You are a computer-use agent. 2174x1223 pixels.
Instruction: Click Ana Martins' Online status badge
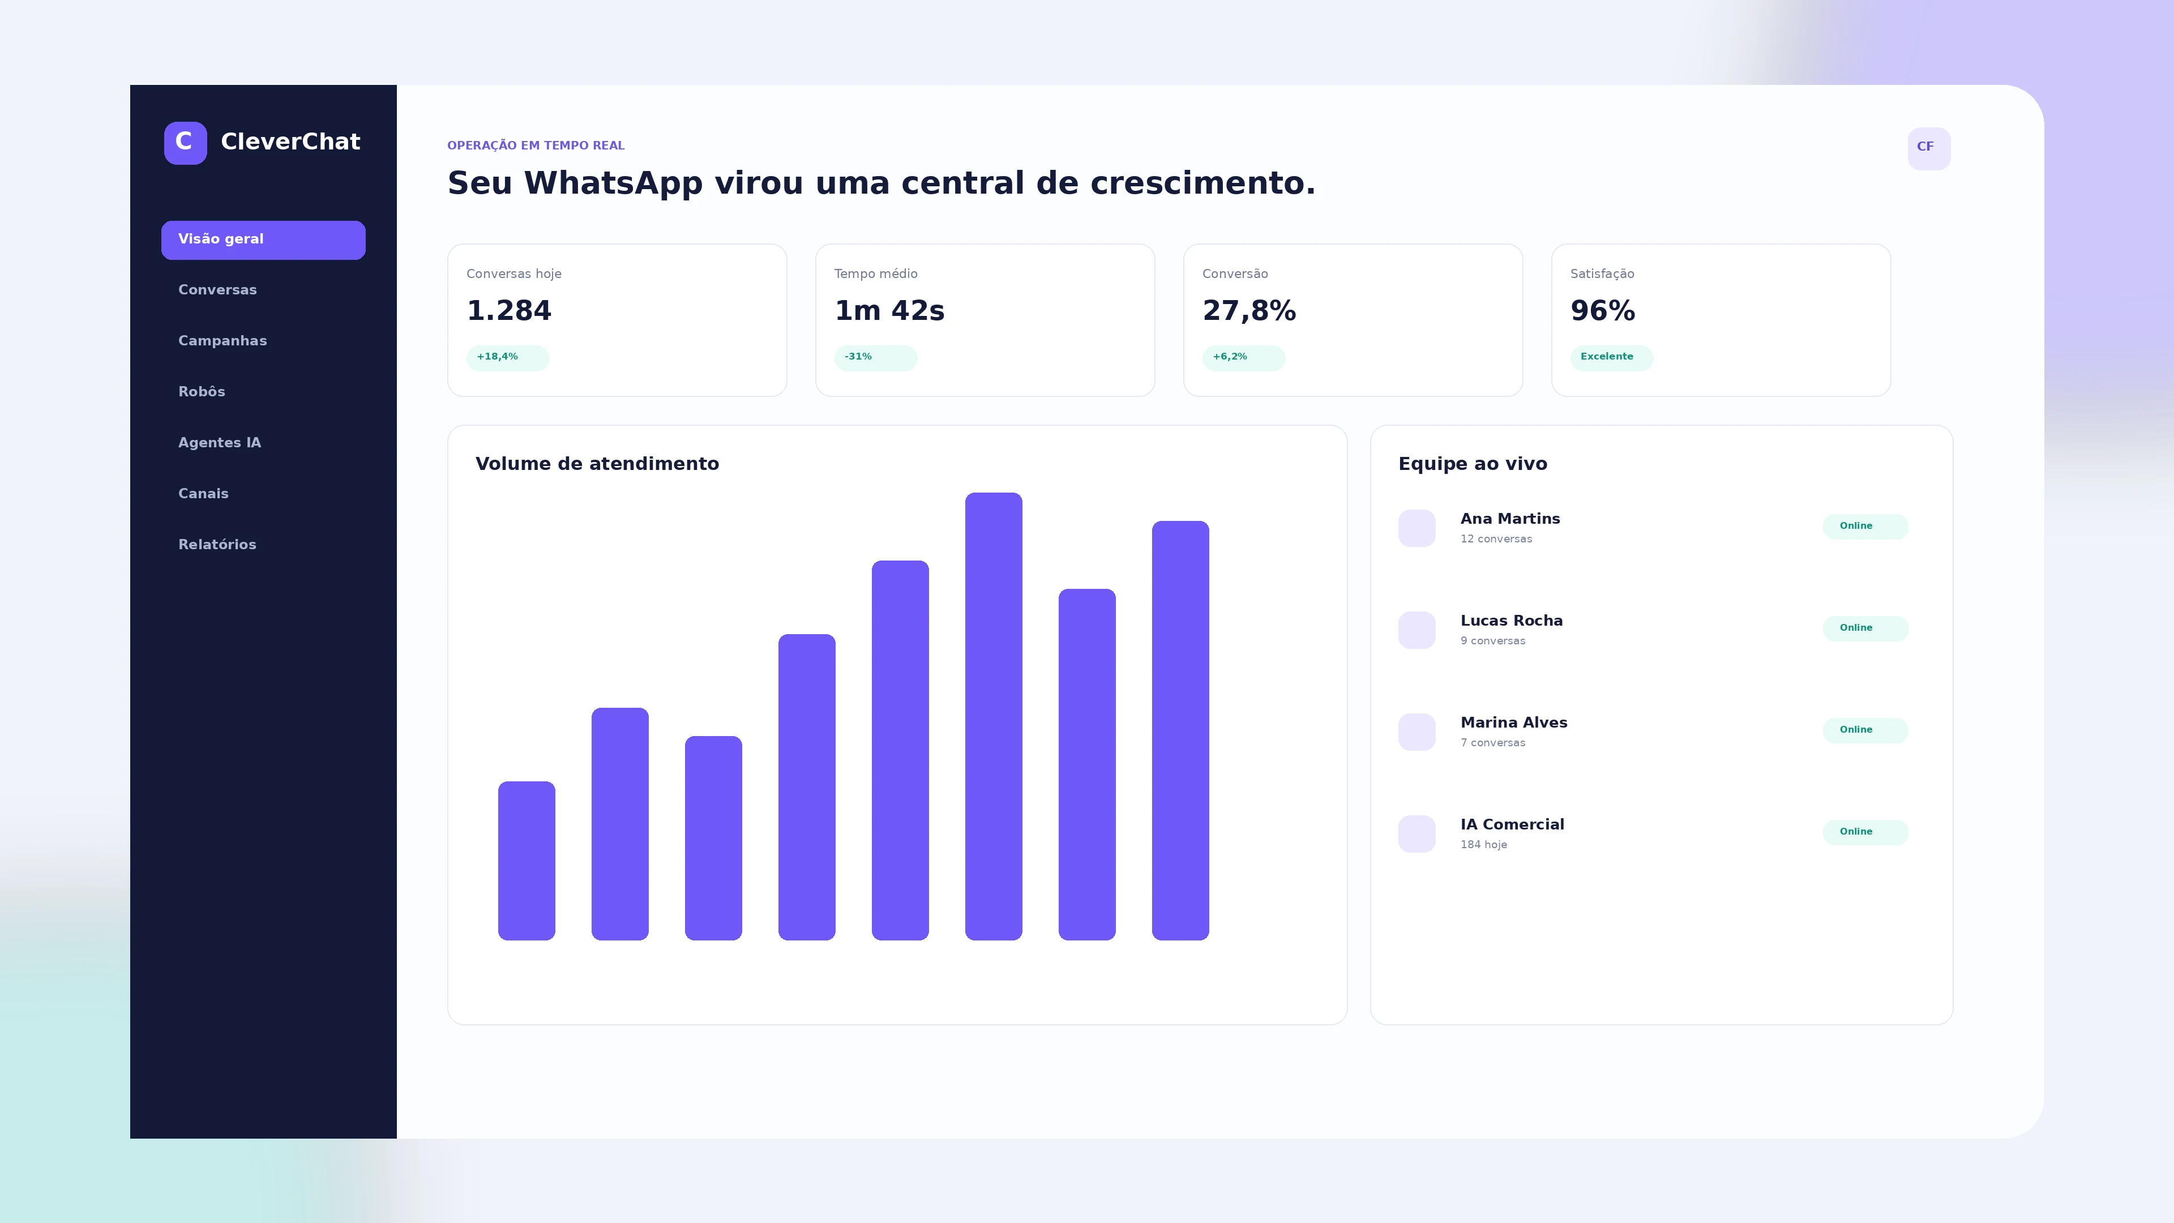[x=1865, y=527]
